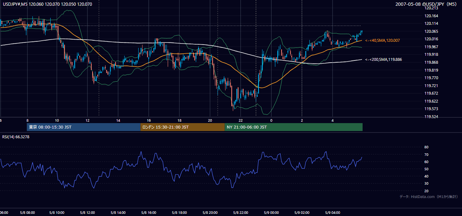Image resolution: width=462 pixels, height=216 pixels.
Task: Click the HistData.com data source credit
Action: tap(429, 197)
